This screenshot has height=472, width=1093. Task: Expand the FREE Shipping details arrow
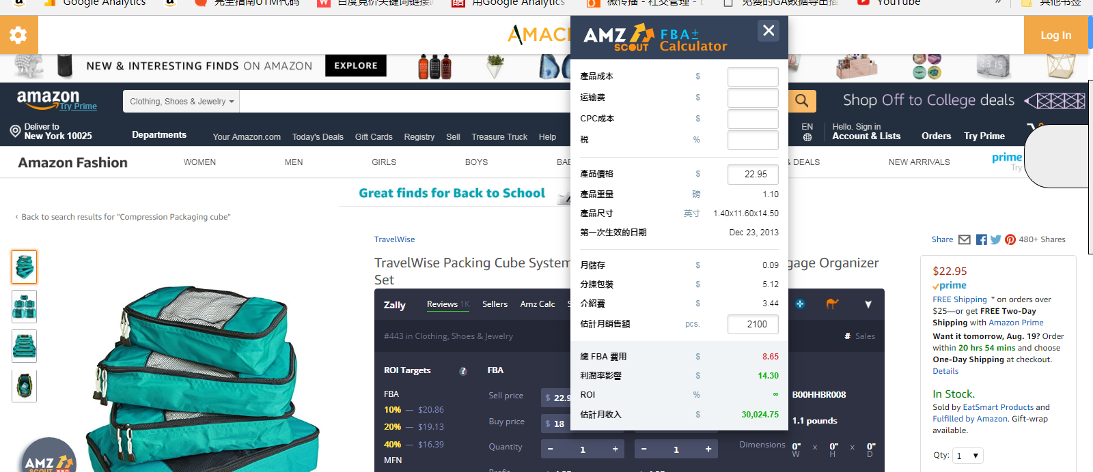click(x=993, y=299)
